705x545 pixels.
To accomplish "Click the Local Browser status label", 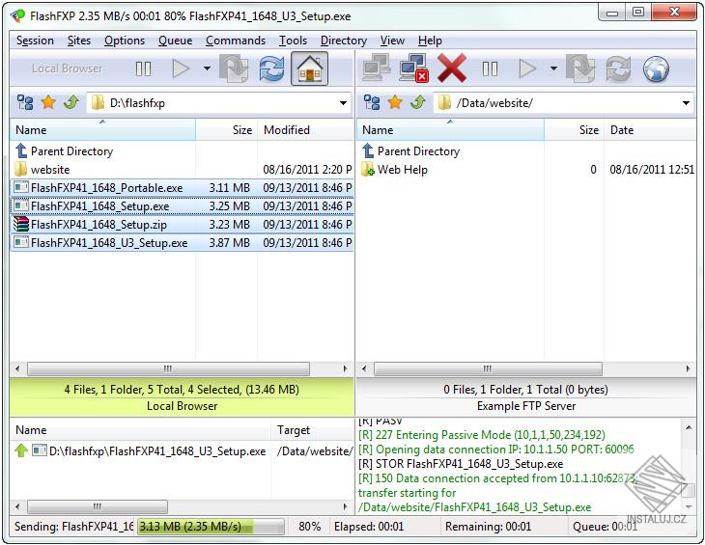I will (x=183, y=406).
